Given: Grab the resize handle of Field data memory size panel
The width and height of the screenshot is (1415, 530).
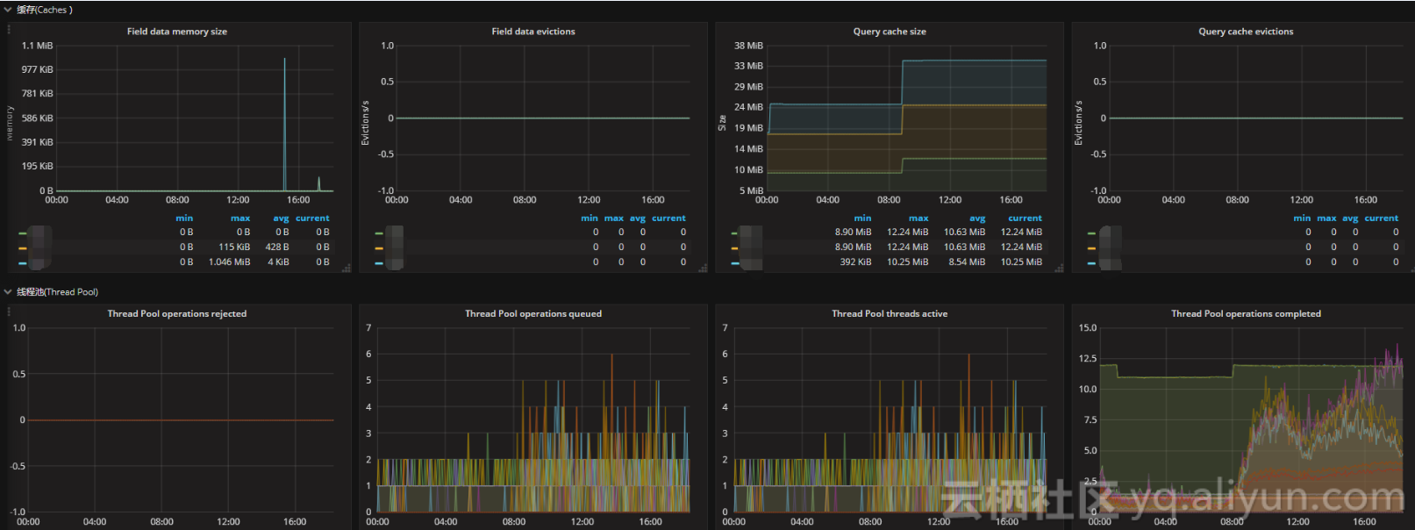Looking at the screenshot, I should 347,269.
